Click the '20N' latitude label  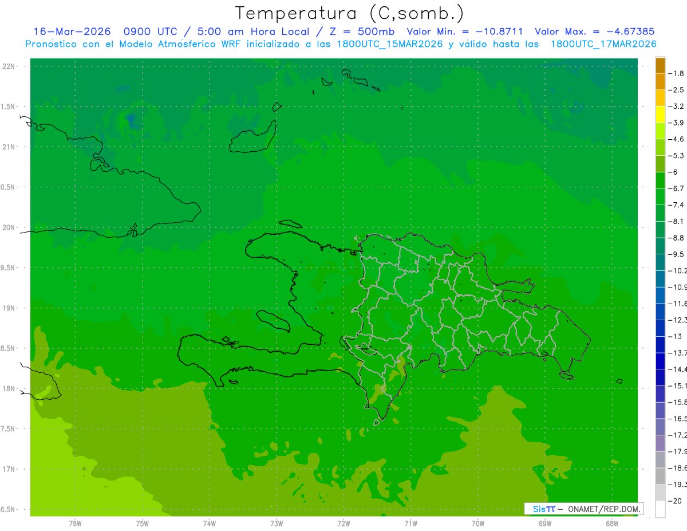pos(10,227)
